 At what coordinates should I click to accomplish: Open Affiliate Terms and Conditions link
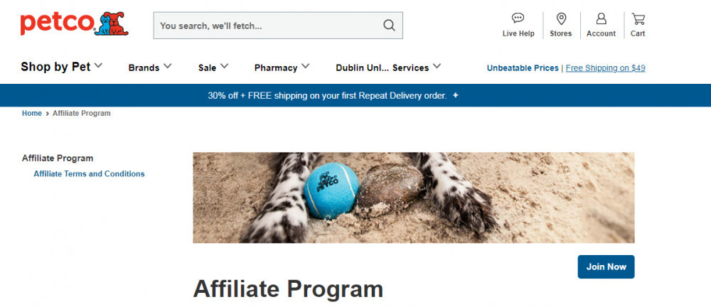[x=89, y=173]
